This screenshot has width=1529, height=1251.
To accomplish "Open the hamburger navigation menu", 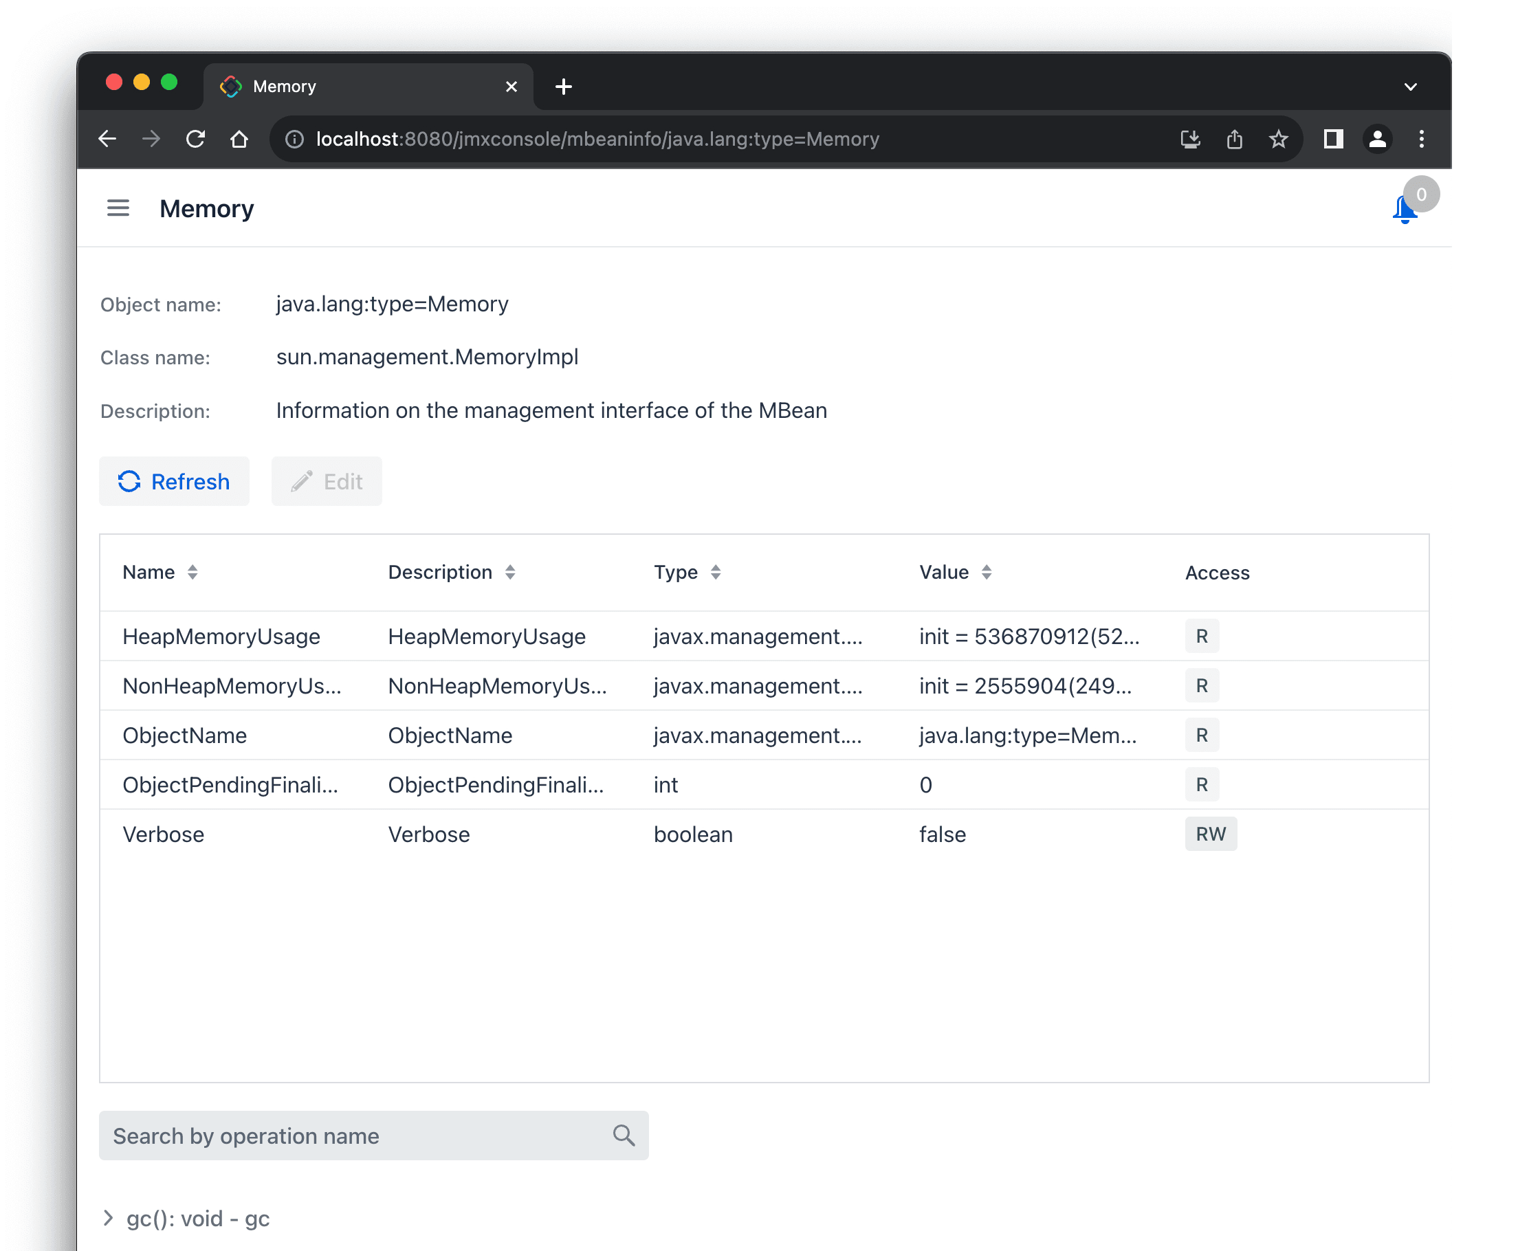I will point(118,208).
